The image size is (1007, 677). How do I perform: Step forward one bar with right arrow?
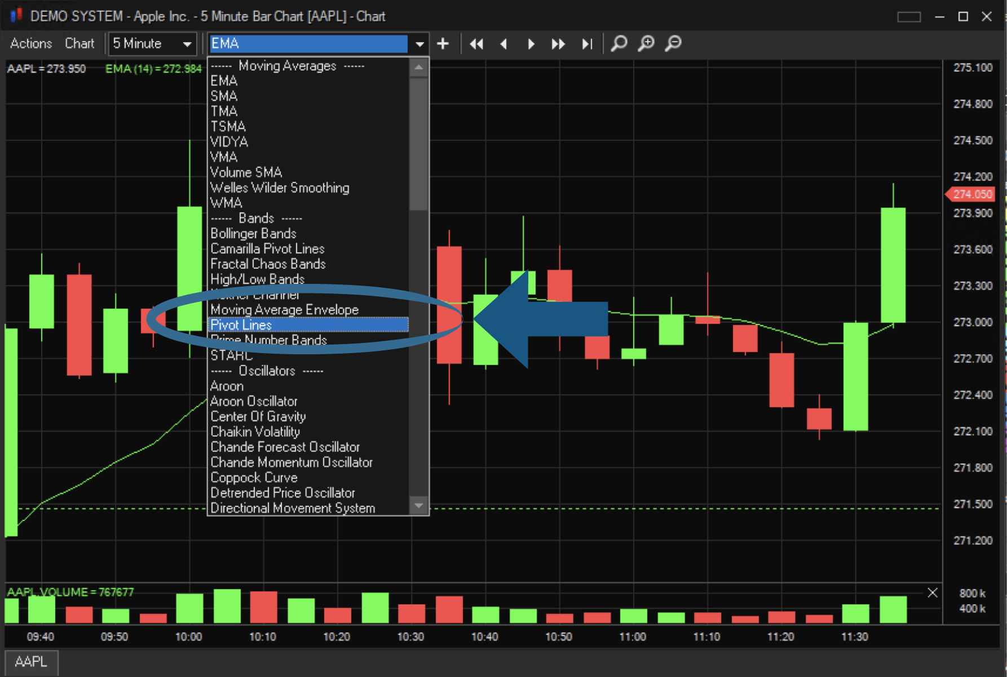[x=531, y=44]
